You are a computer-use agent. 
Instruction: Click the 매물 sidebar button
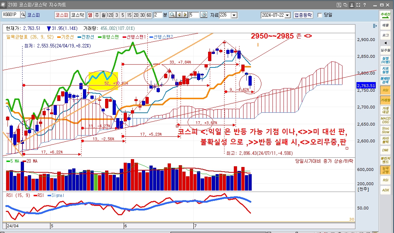[x=385, y=25]
